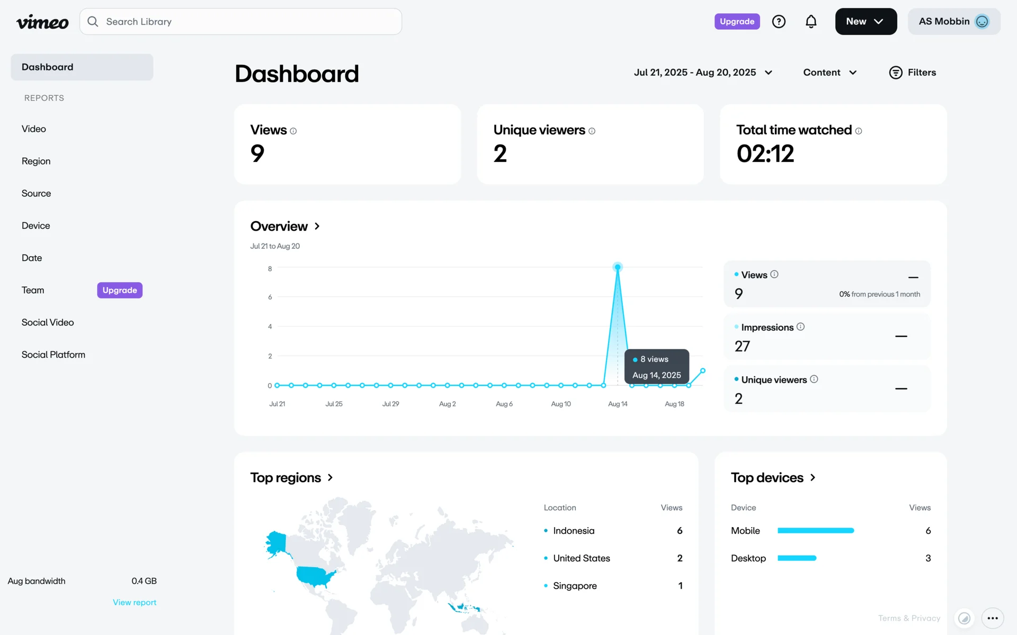Open the three-dots more options button

[x=993, y=618]
